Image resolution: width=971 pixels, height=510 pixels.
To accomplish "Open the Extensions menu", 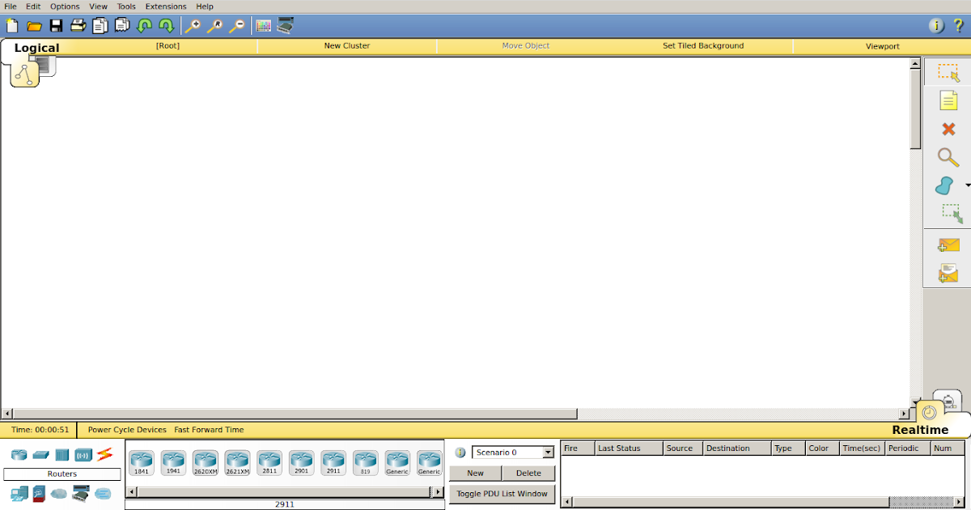I will coord(165,6).
